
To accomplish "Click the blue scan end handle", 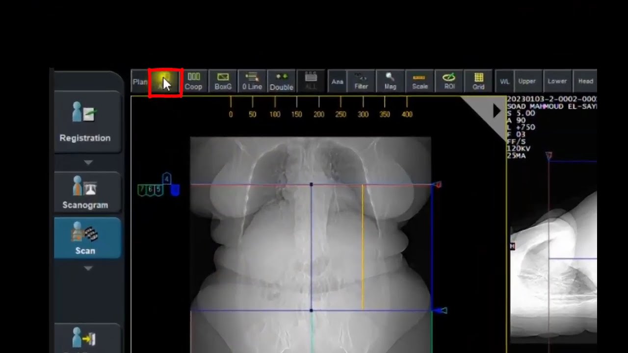I will [x=441, y=310].
